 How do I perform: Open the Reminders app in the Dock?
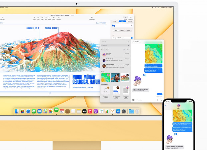[x=73, y=111]
